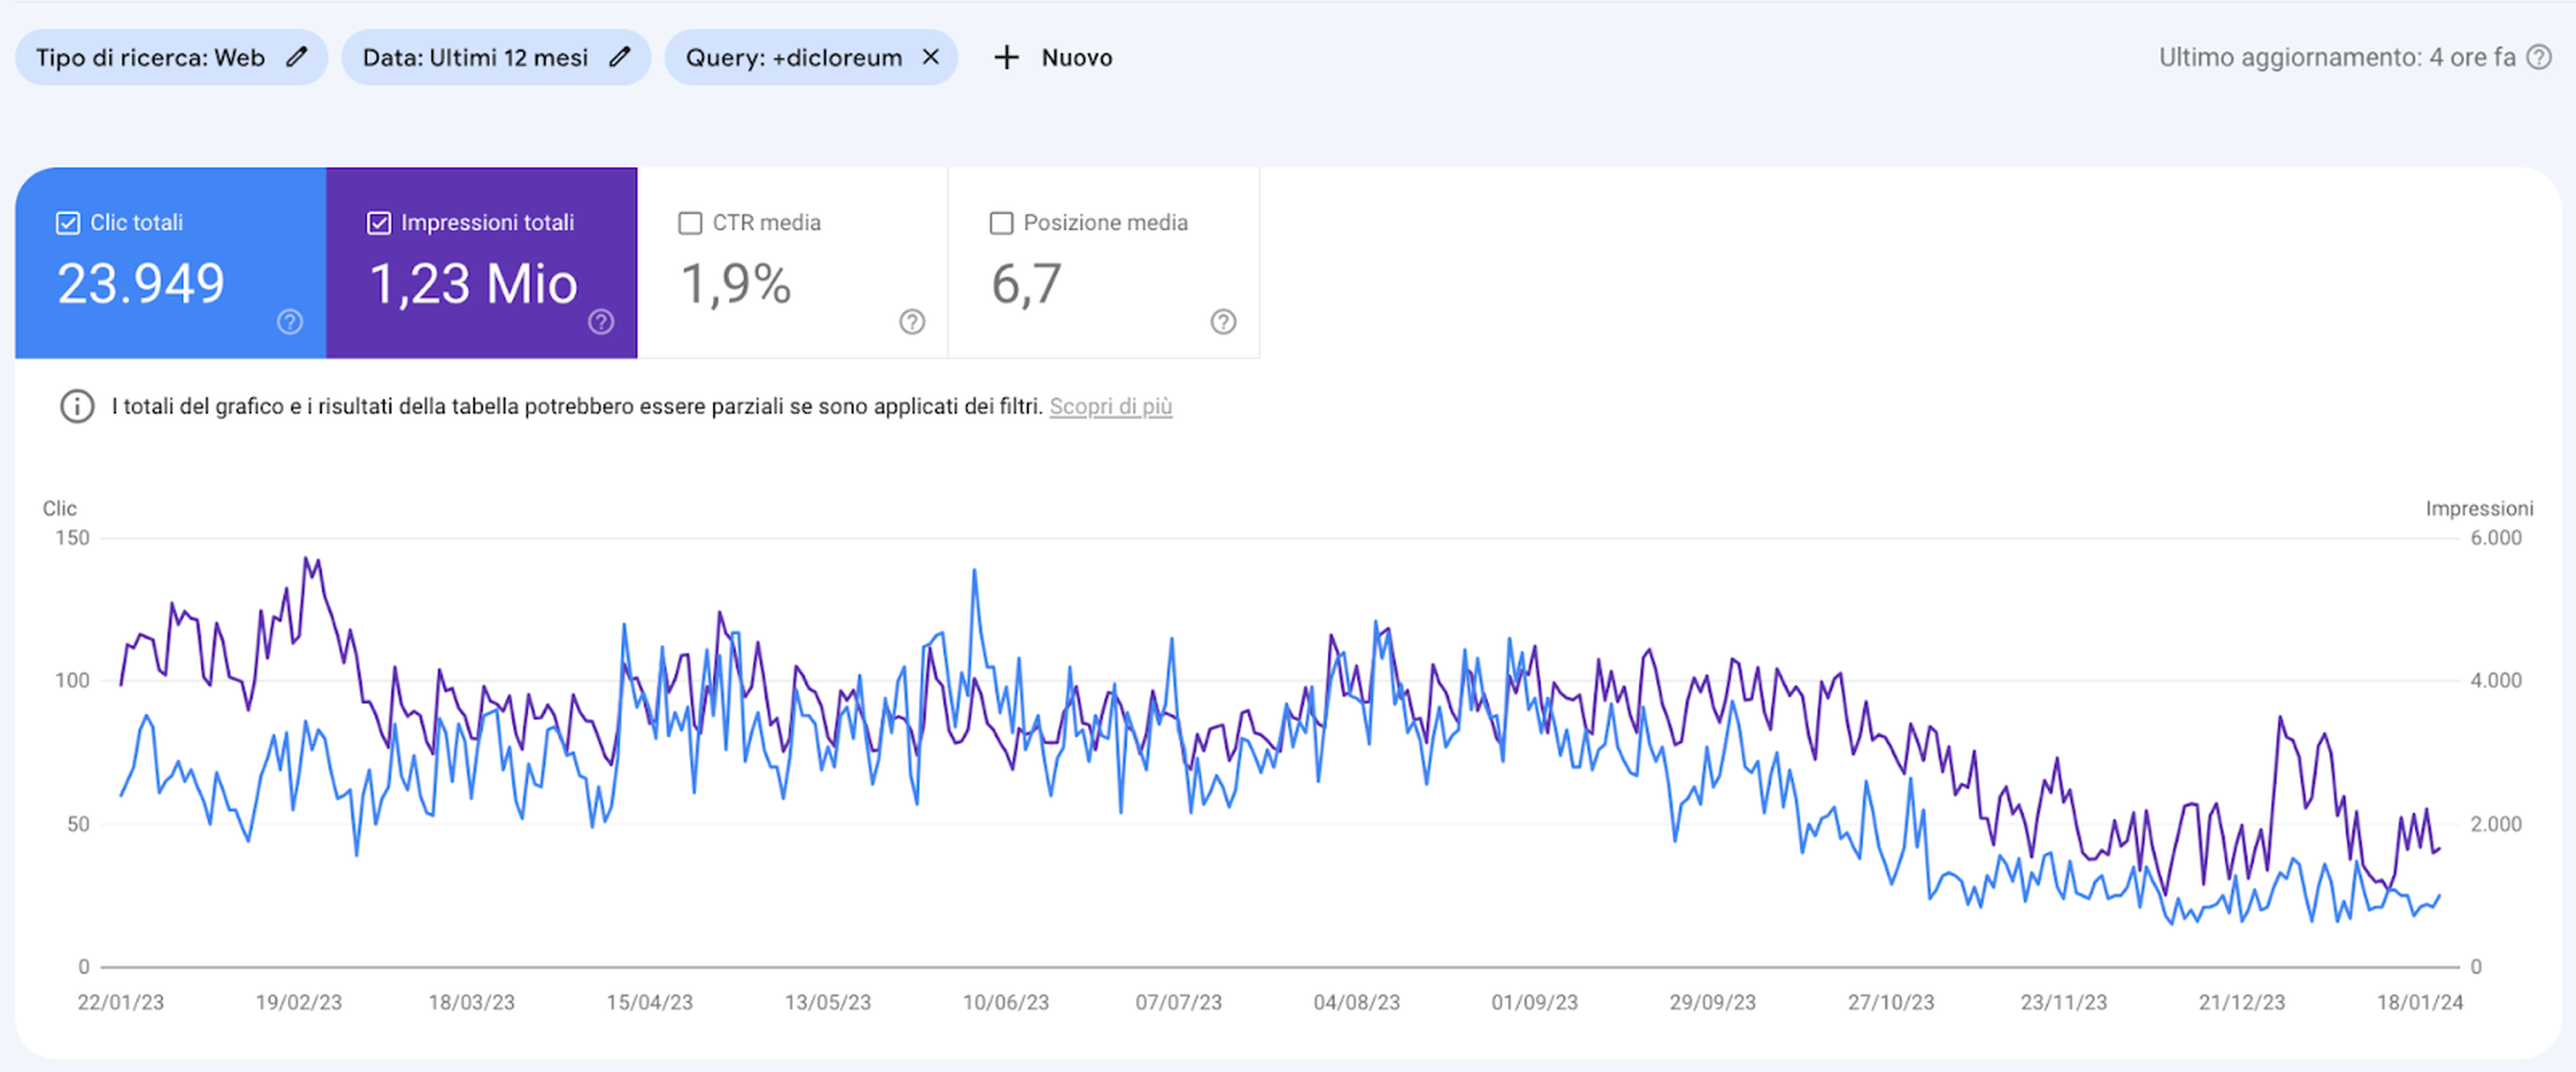This screenshot has height=1072, width=2576.
Task: Open the Data: Ultimi 12 mesi chip
Action: (475, 57)
